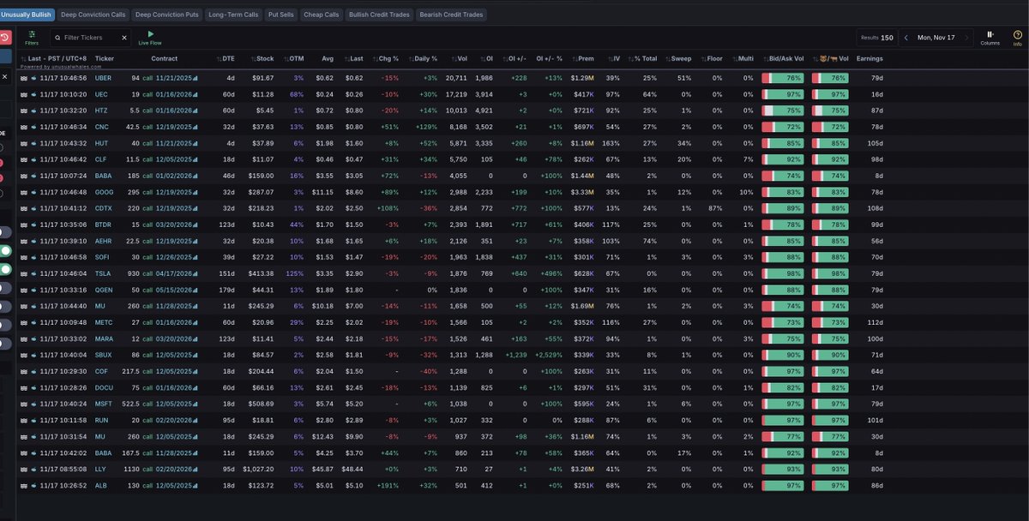Switch to Deep Conviction Calls tab

pyautogui.click(x=92, y=15)
